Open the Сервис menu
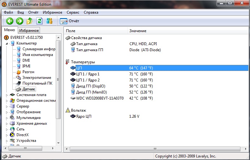The height and width of the screenshot is (160, 250). coord(73,12)
